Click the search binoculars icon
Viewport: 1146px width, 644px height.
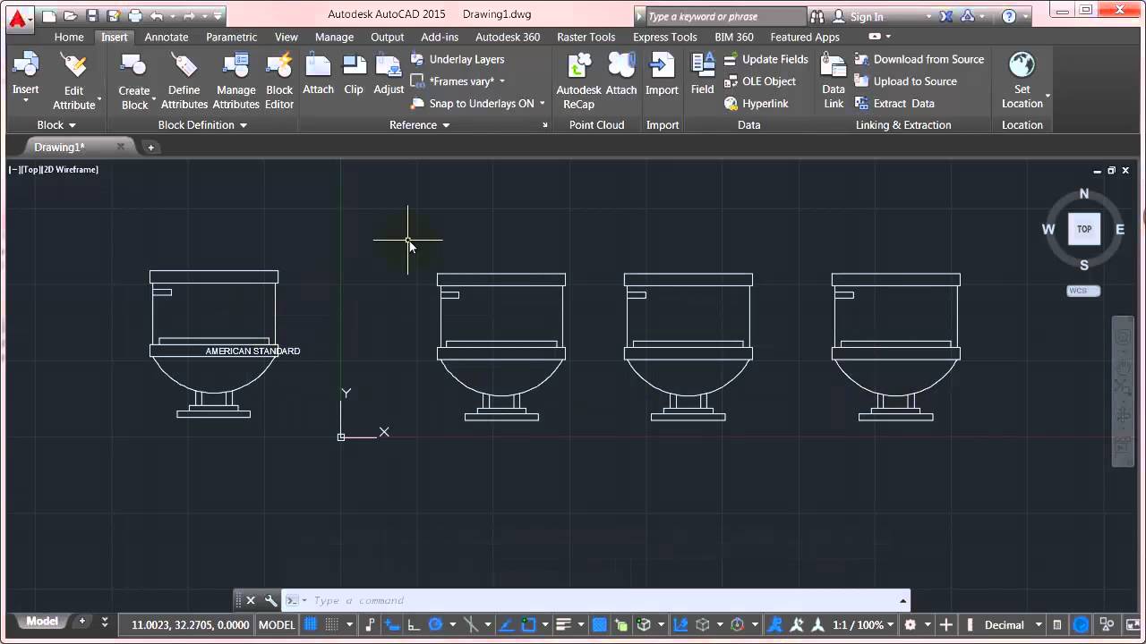pos(817,16)
